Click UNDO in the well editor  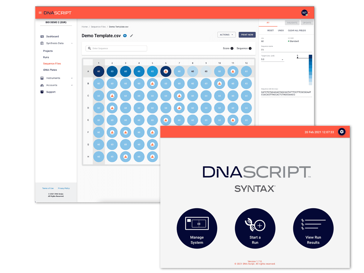[281, 31]
